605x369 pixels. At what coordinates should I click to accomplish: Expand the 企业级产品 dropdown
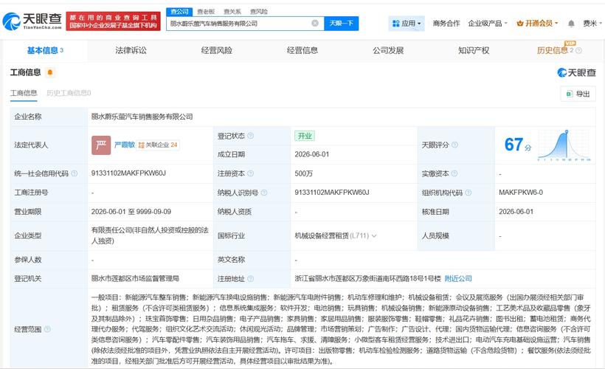click(x=487, y=24)
